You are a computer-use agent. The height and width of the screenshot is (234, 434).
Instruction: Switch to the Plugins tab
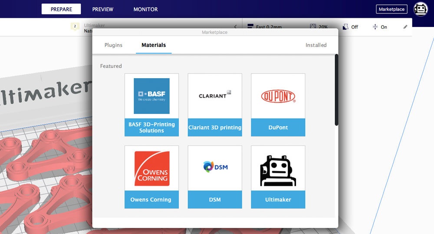coord(113,45)
